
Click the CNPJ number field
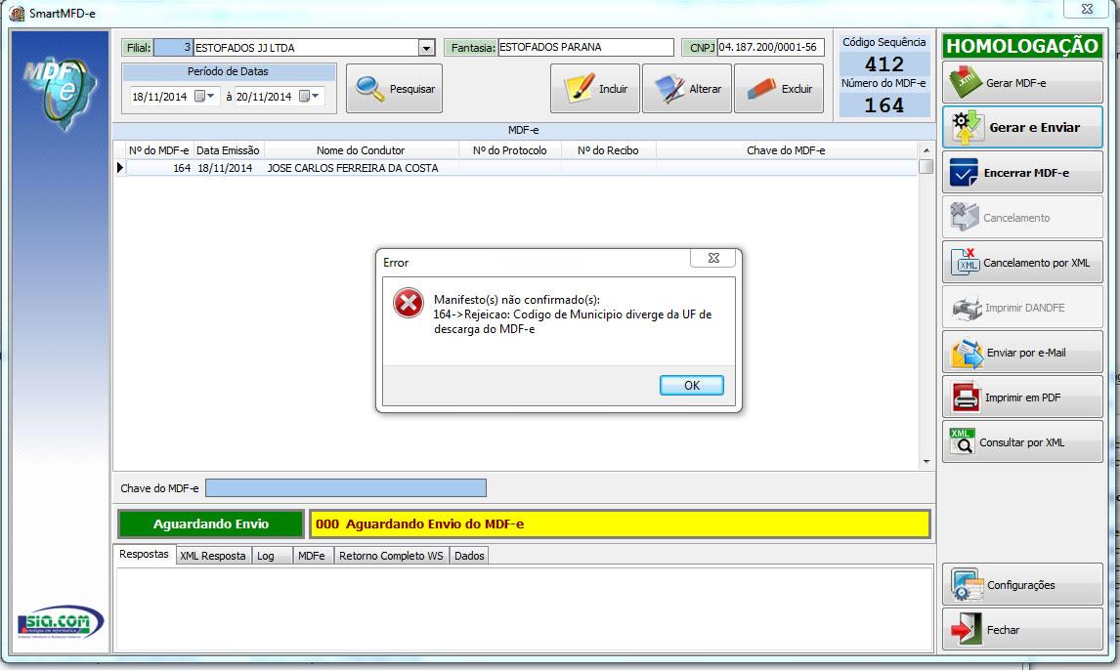770,47
